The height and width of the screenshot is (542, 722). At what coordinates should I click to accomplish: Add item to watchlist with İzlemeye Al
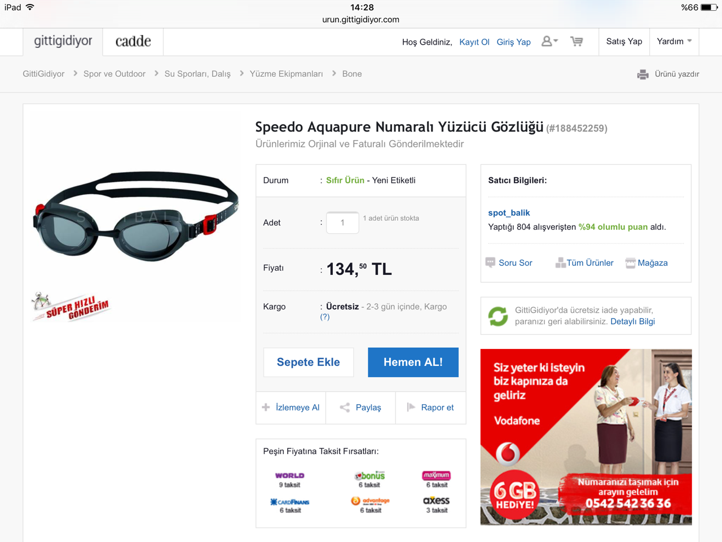pyautogui.click(x=291, y=407)
